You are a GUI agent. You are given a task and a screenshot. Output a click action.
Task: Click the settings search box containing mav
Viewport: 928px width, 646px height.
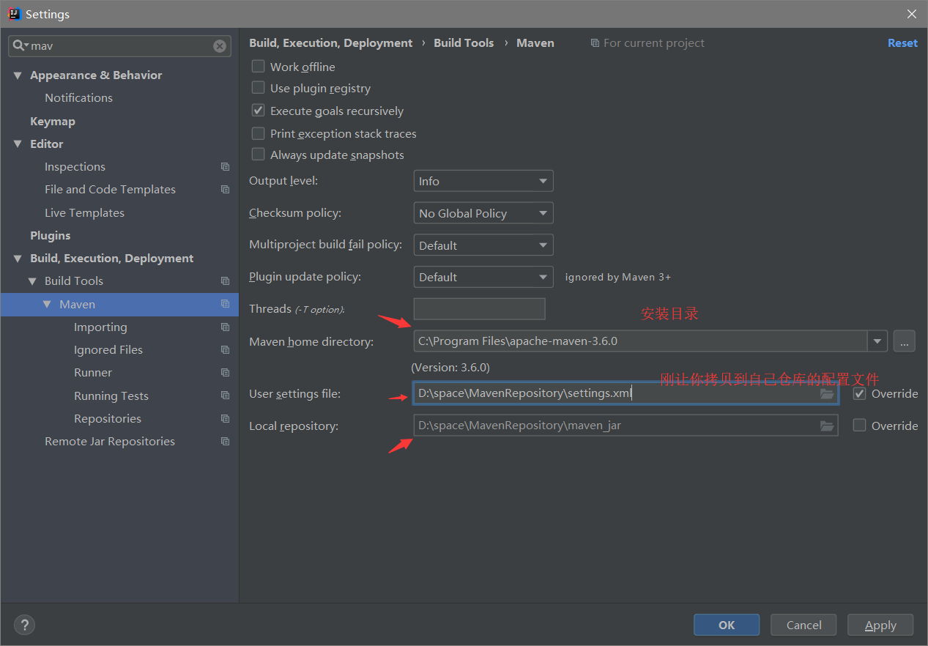(x=119, y=46)
